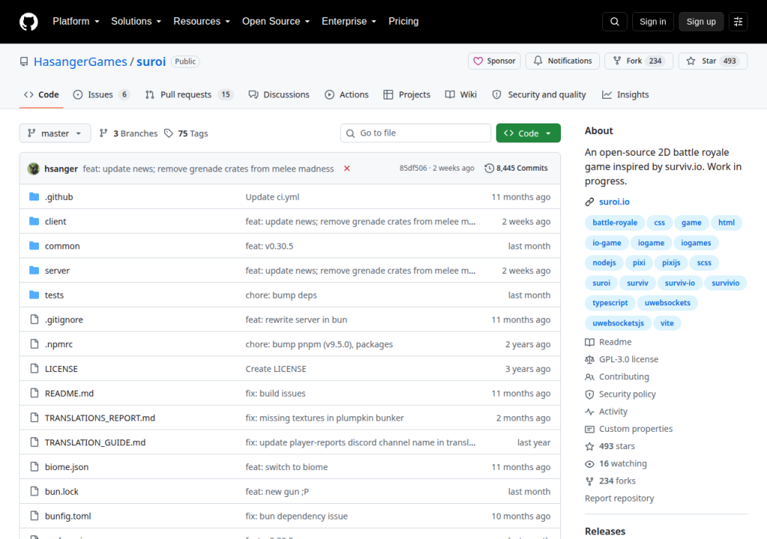Click the link icon beside suroi.io
This screenshot has width=767, height=539.
tap(589, 202)
